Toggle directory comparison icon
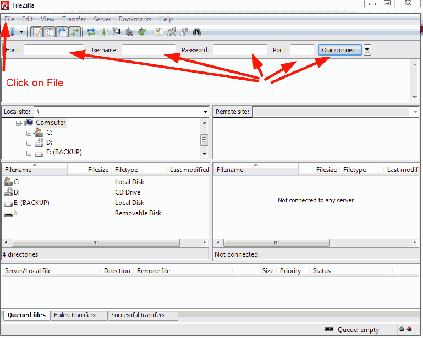 pyautogui.click(x=172, y=32)
